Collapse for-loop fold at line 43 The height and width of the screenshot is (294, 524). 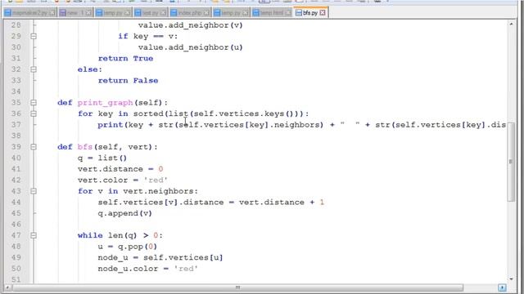coord(34,191)
